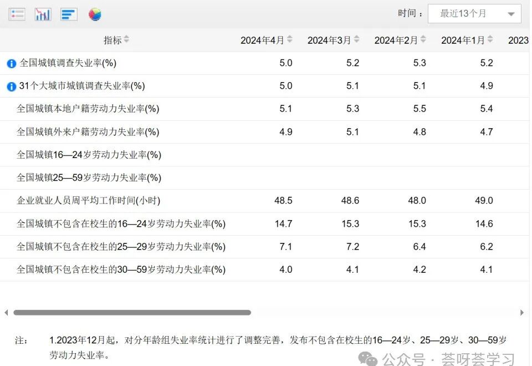This screenshot has height=366, width=532.
Task: Open the pie chart view
Action: click(x=95, y=14)
